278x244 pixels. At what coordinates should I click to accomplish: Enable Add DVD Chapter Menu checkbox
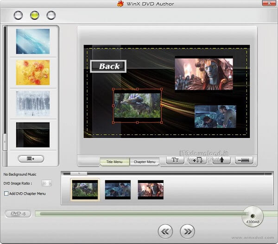pos(6,194)
